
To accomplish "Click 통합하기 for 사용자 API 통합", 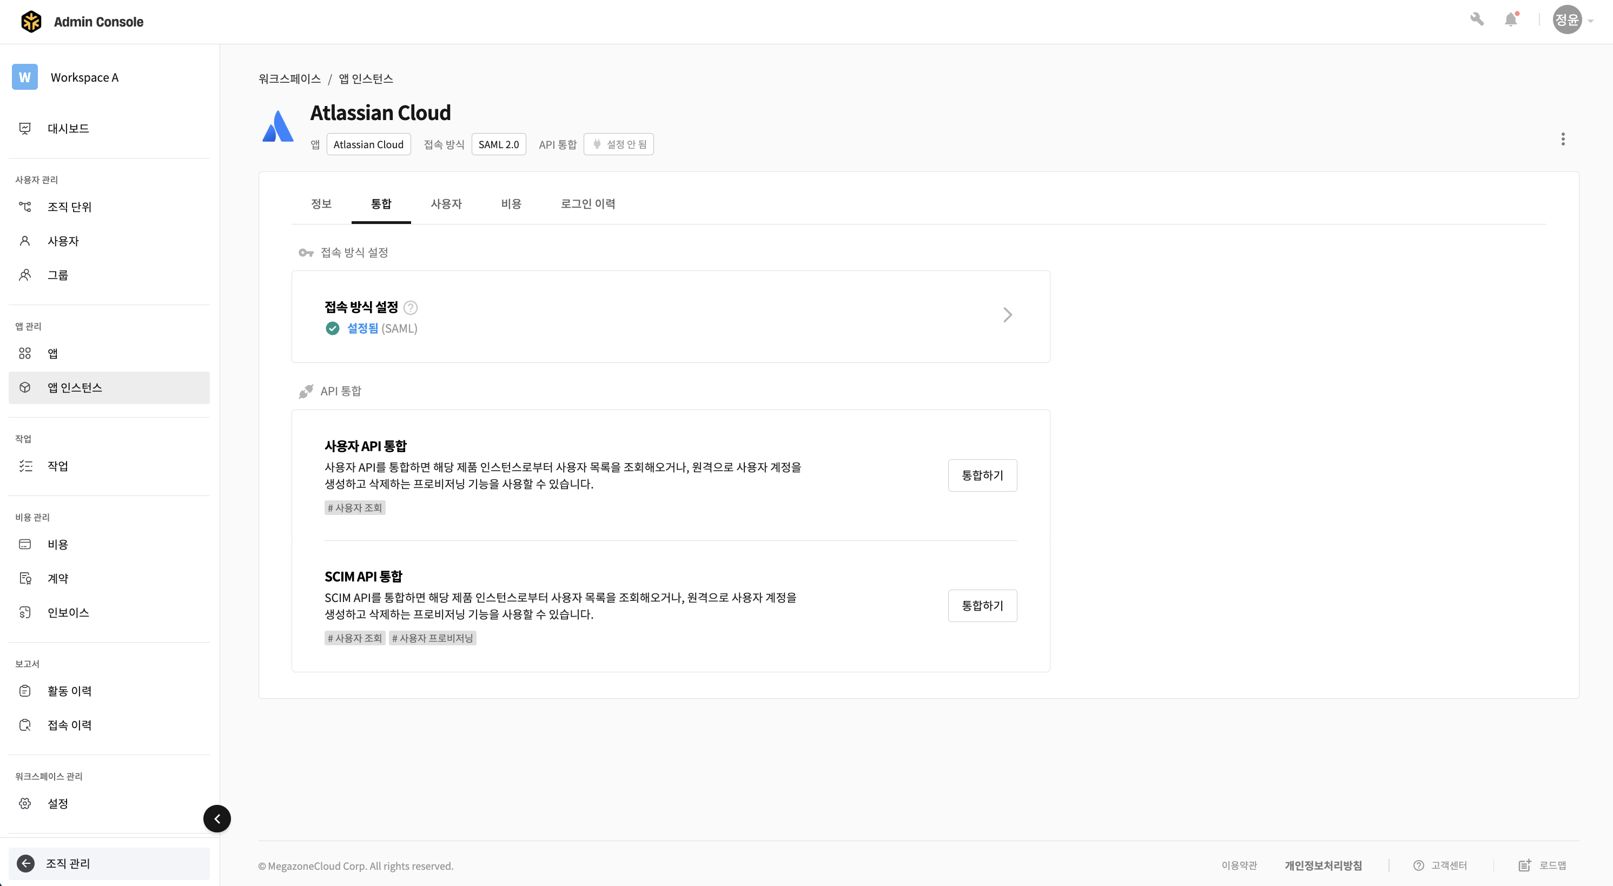I will [x=982, y=475].
